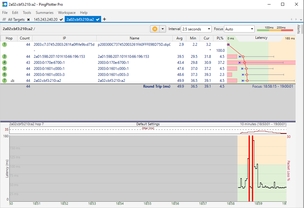The height and width of the screenshot is (208, 304).
Task: Select IP 2003:0:1601:c000::1 in hop 5
Action: pyautogui.click(x=49, y=68)
